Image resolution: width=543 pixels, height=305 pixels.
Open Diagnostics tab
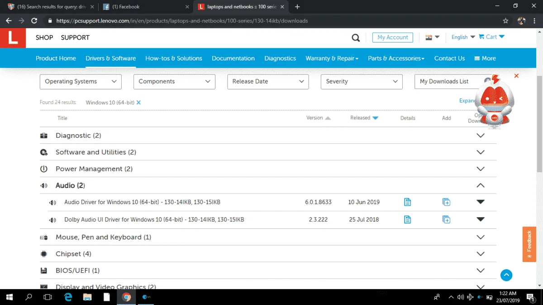pos(280,58)
